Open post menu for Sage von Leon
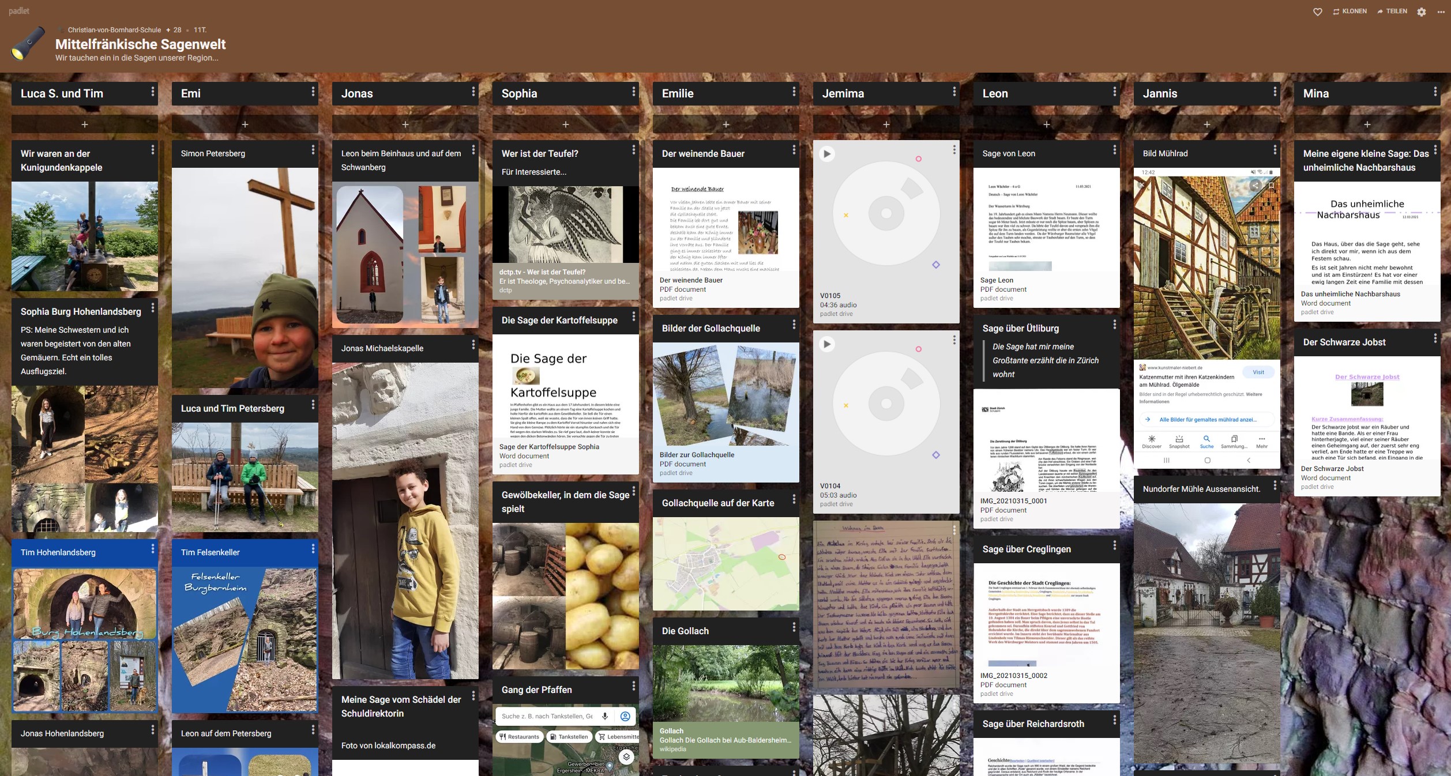This screenshot has height=776, width=1451. 1114,150
